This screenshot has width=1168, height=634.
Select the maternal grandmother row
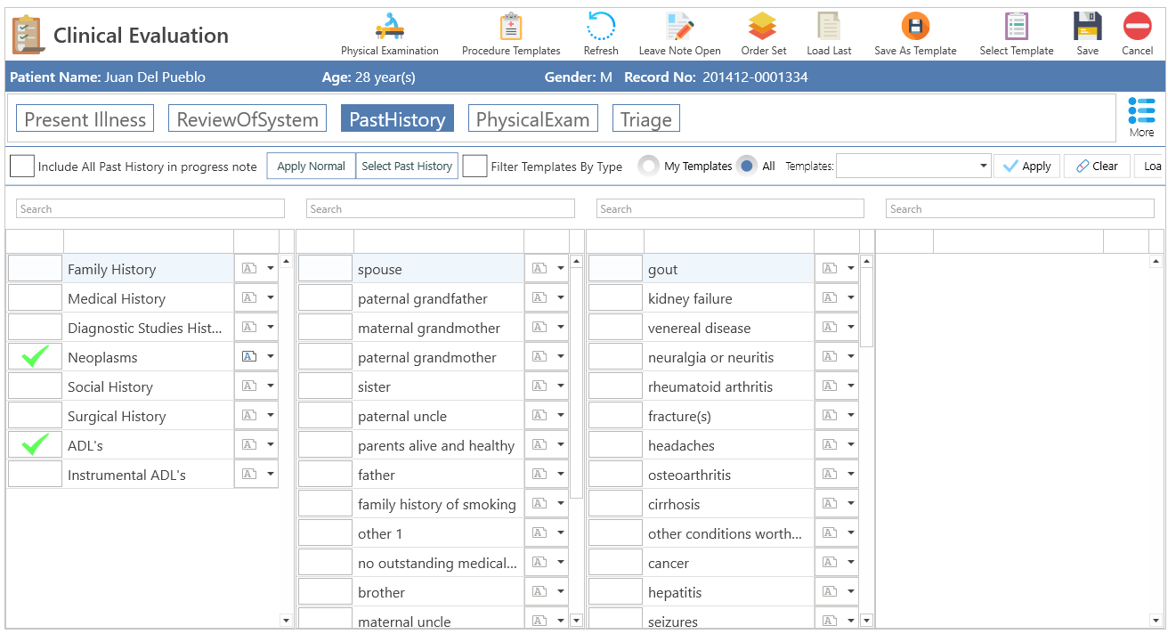click(432, 328)
